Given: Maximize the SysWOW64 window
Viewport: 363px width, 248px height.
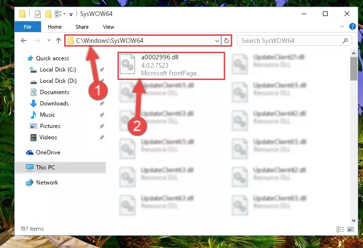Looking at the screenshot, I should pyautogui.click(x=325, y=14).
